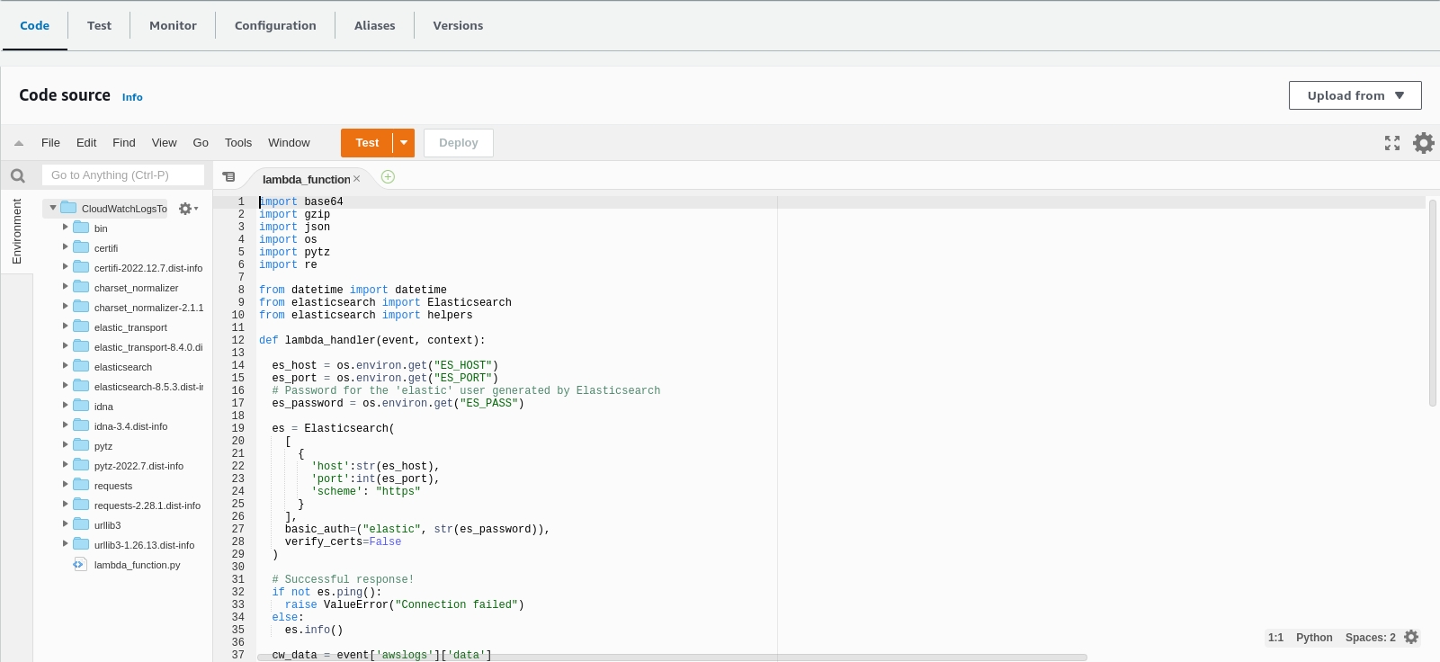Click the Spaces: 2 indentation setting
1440x662 pixels.
(1371, 638)
